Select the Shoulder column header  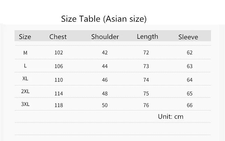[105, 37]
